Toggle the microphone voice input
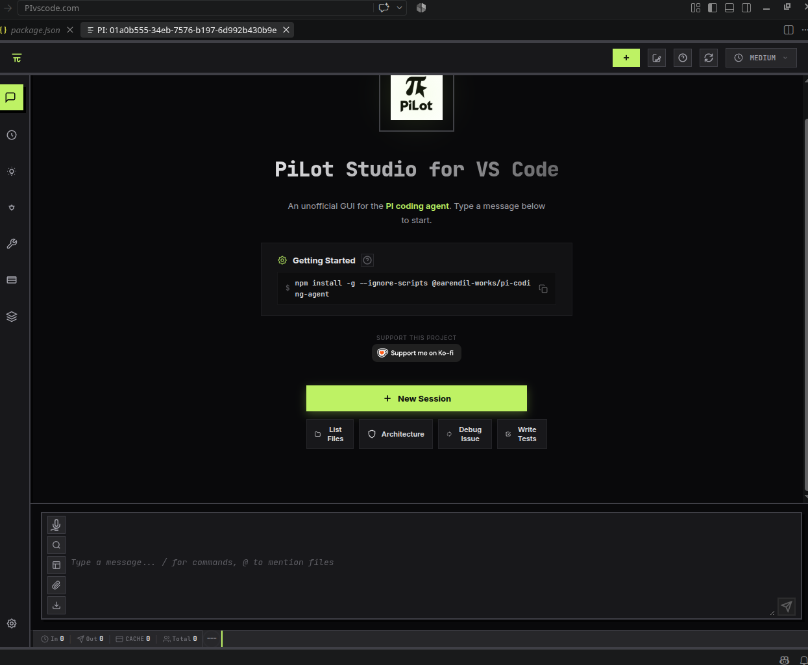The height and width of the screenshot is (665, 808). tap(56, 525)
